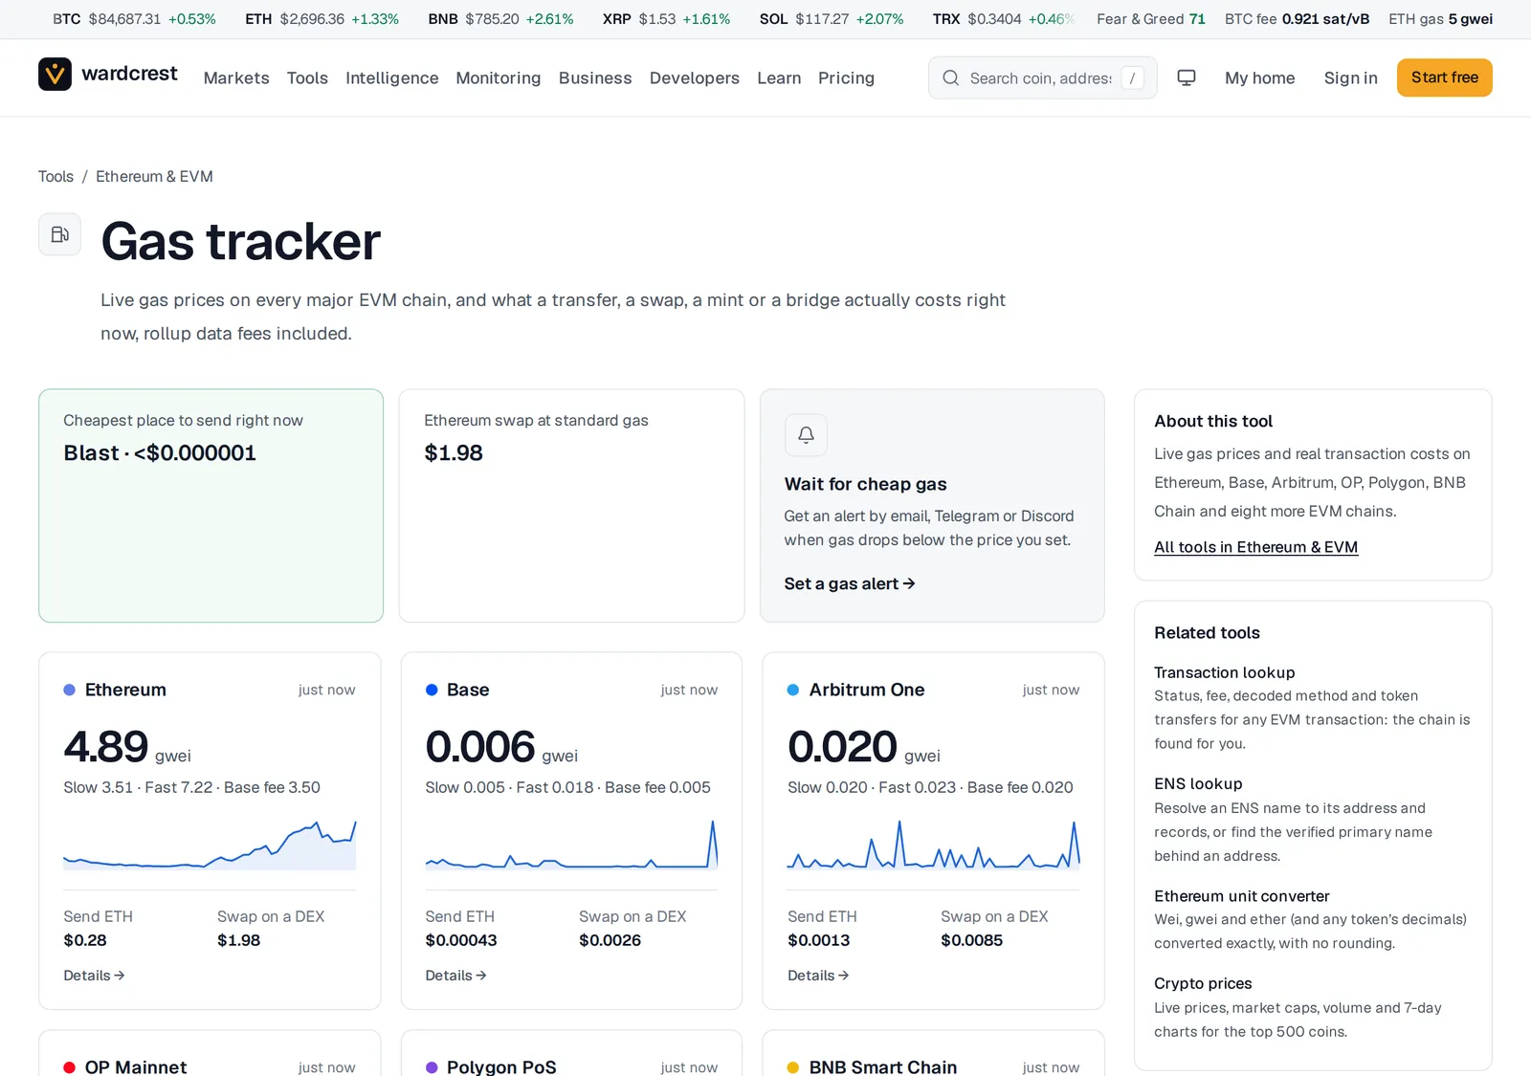The height and width of the screenshot is (1076, 1531).
Task: Click the Ethereum & EVM breadcrumb
Action: point(154,176)
